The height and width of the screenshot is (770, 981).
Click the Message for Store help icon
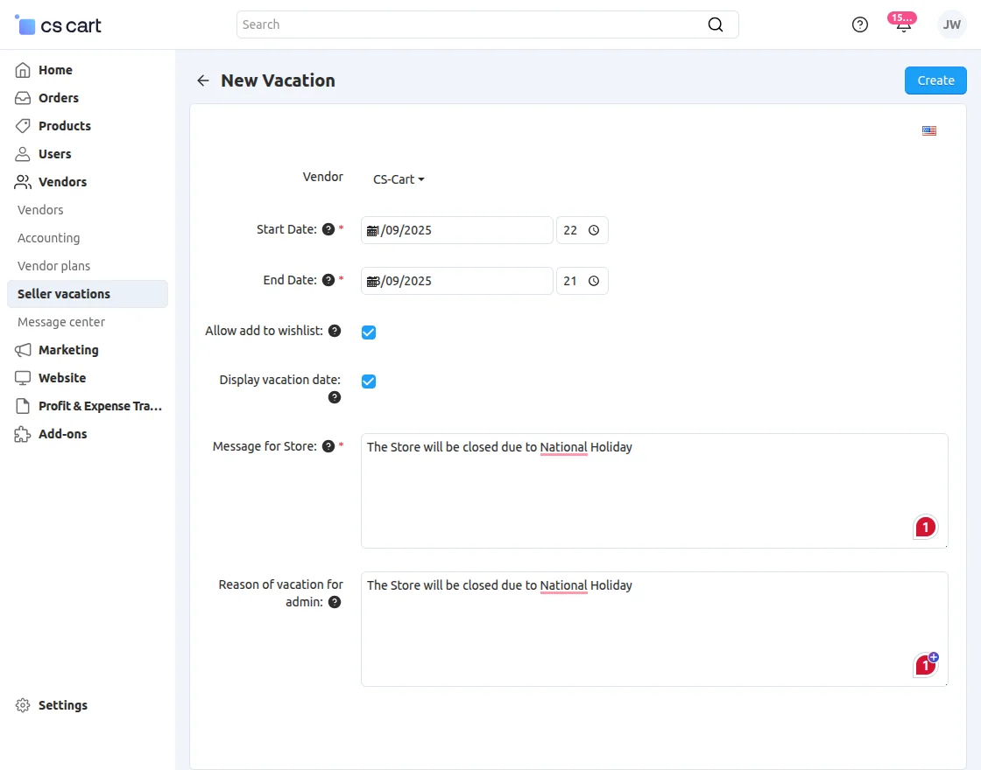point(328,446)
